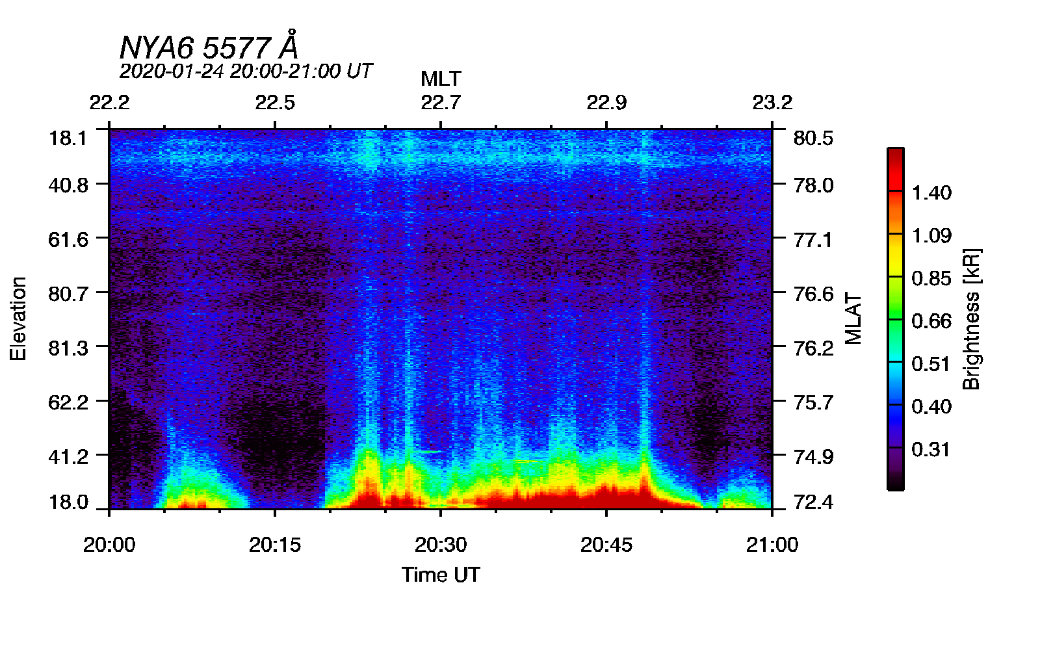Click MLAT tick label '75.7'

click(x=813, y=402)
